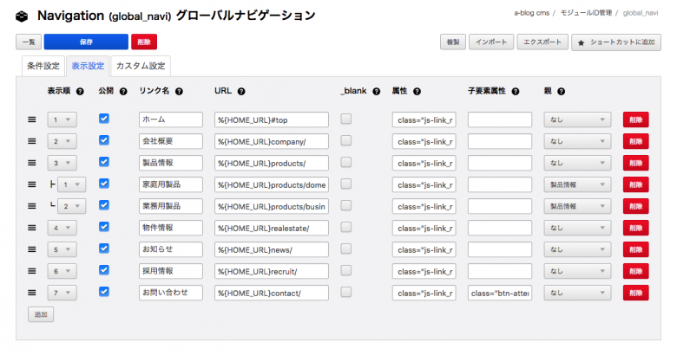Open display order dropdown for 物件情報 row
677x355 pixels.
point(62,228)
